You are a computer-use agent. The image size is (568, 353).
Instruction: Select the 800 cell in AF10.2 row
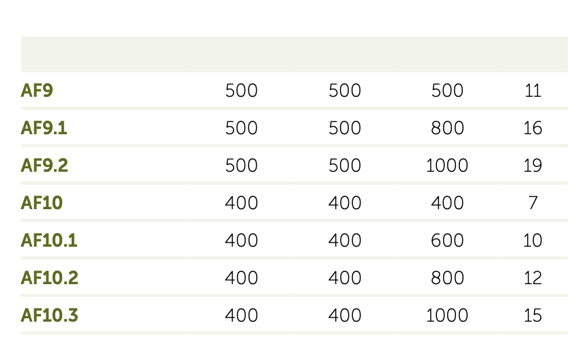[448, 278]
